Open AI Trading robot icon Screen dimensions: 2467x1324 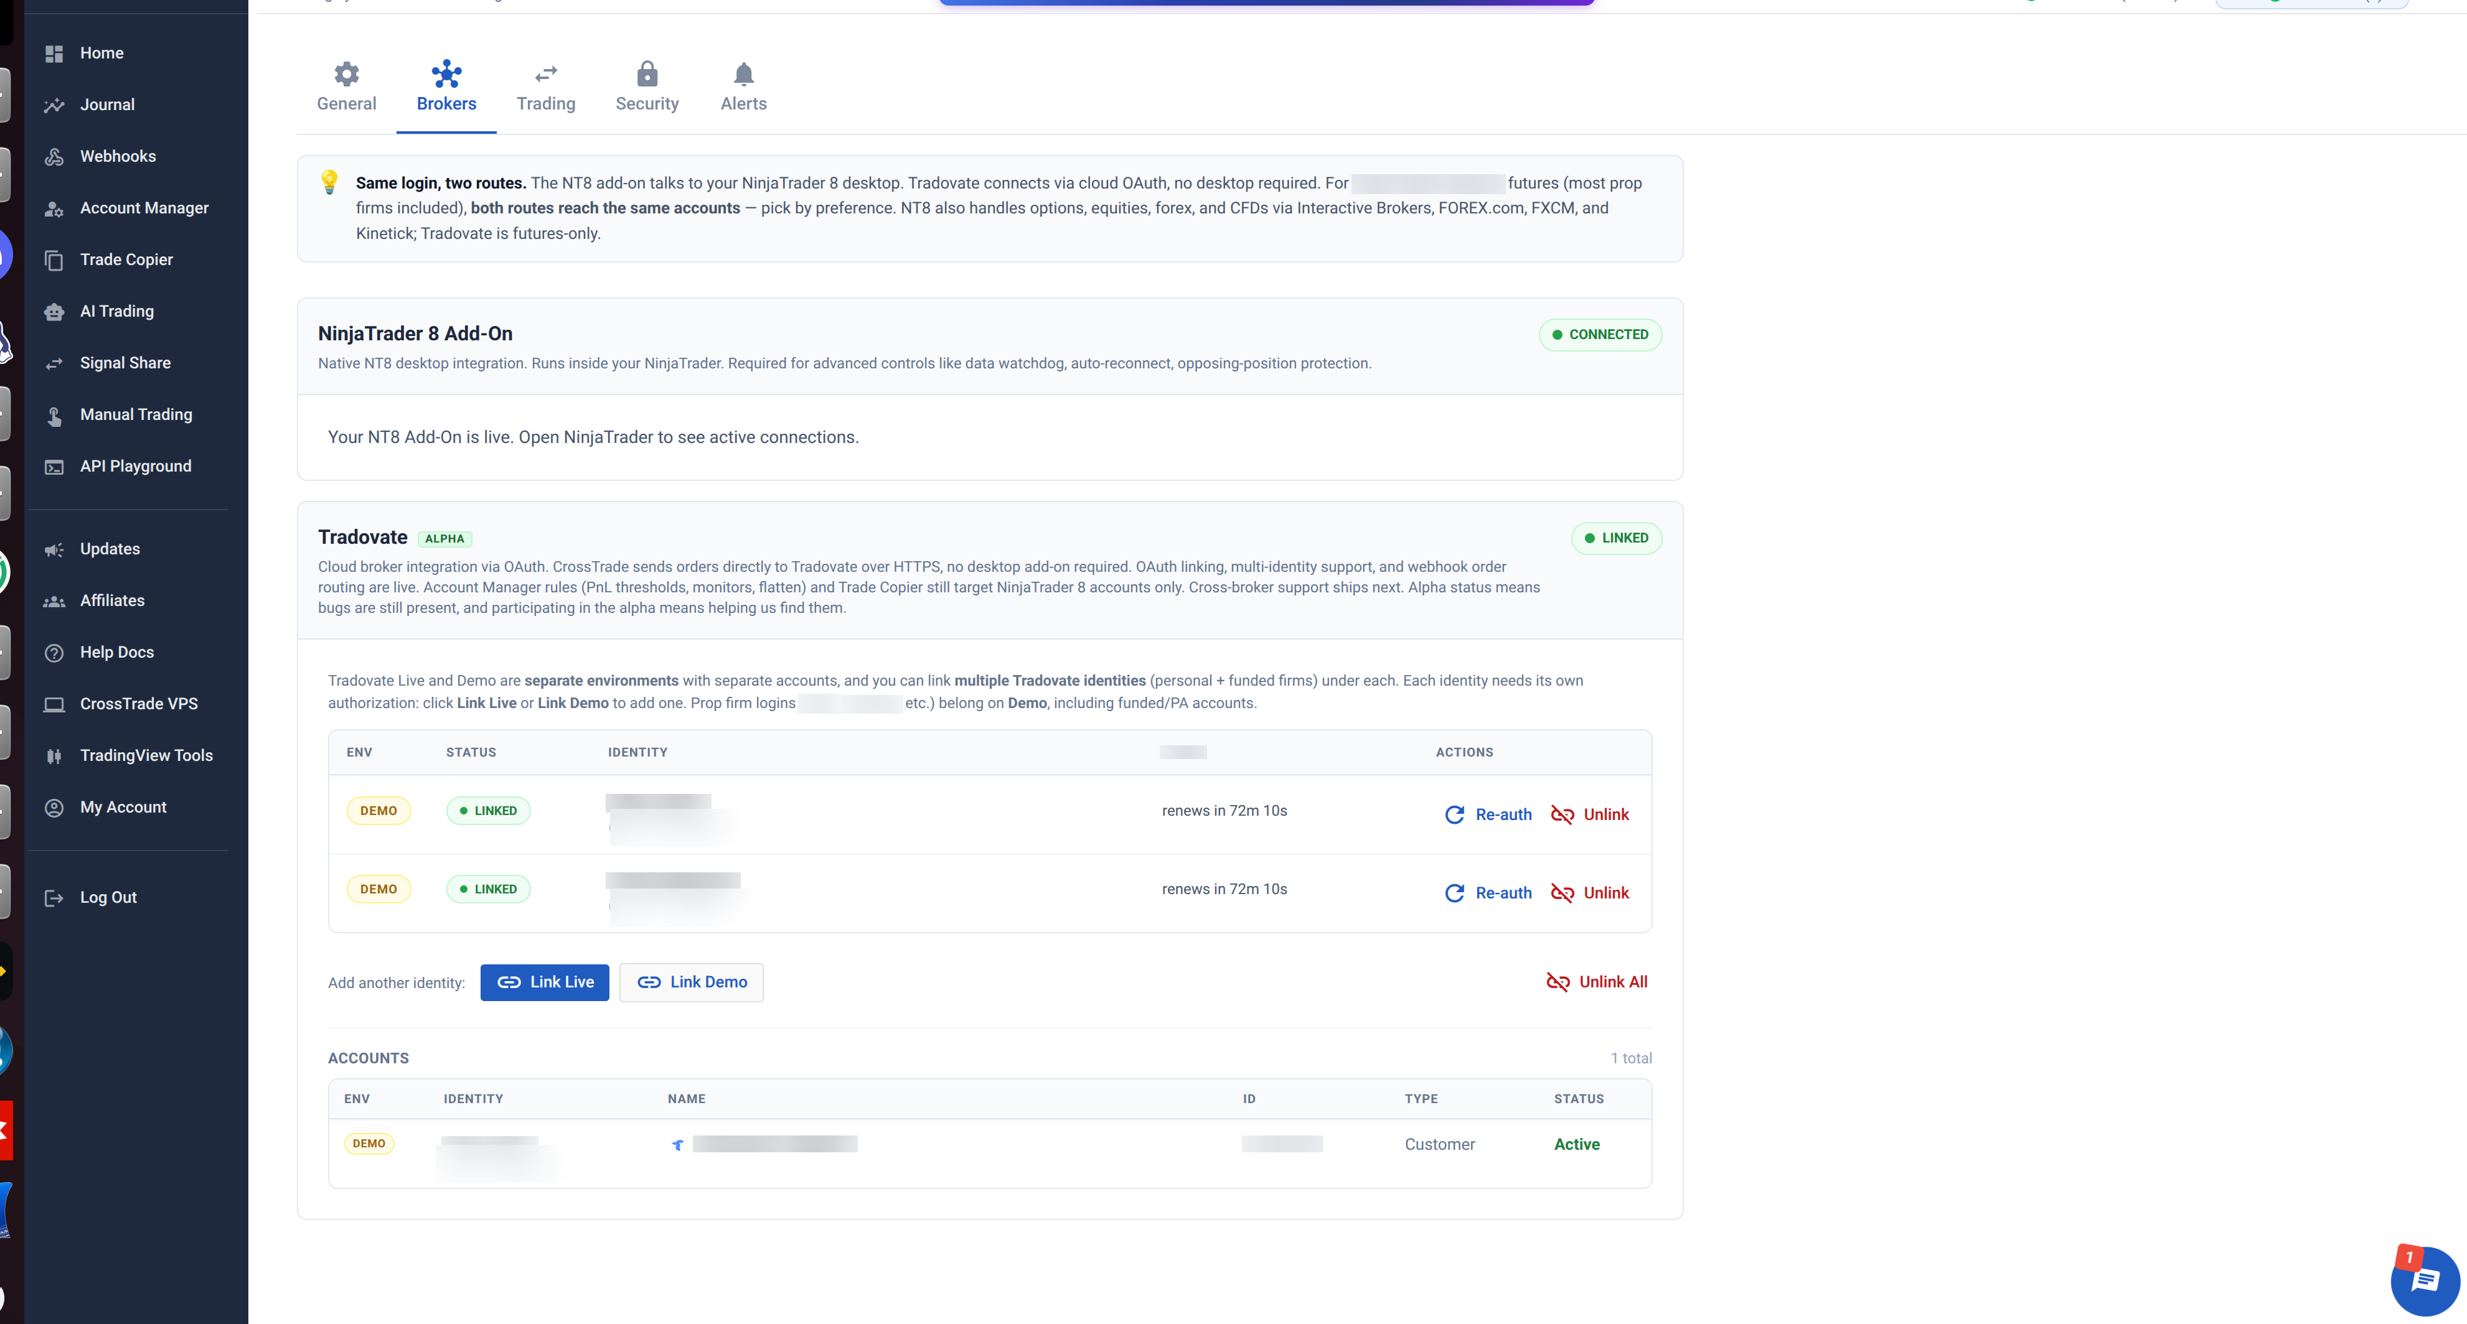(55, 312)
